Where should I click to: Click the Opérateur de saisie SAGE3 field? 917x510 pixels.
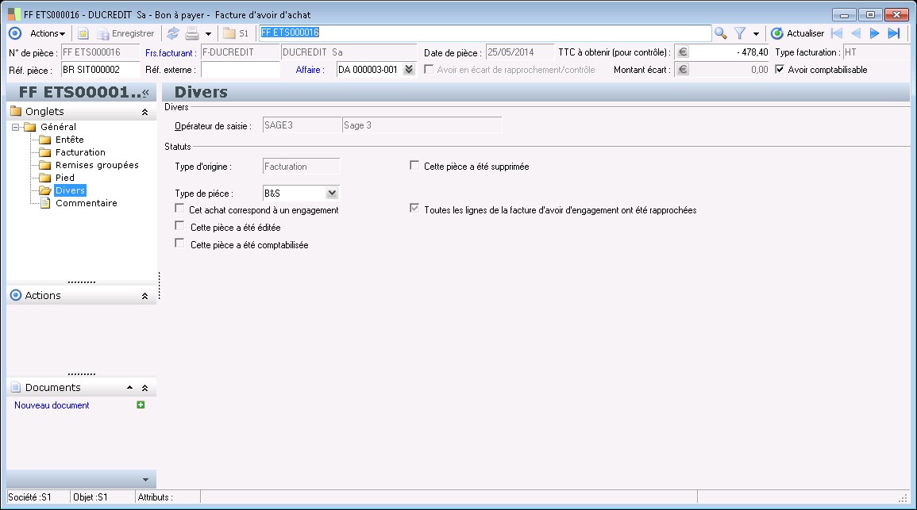(x=301, y=125)
